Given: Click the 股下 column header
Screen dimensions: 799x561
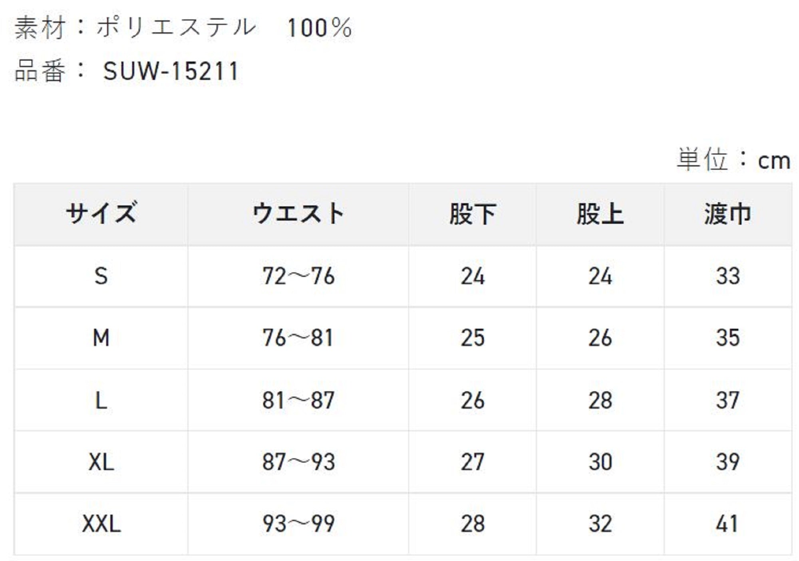Looking at the screenshot, I should (x=473, y=214).
